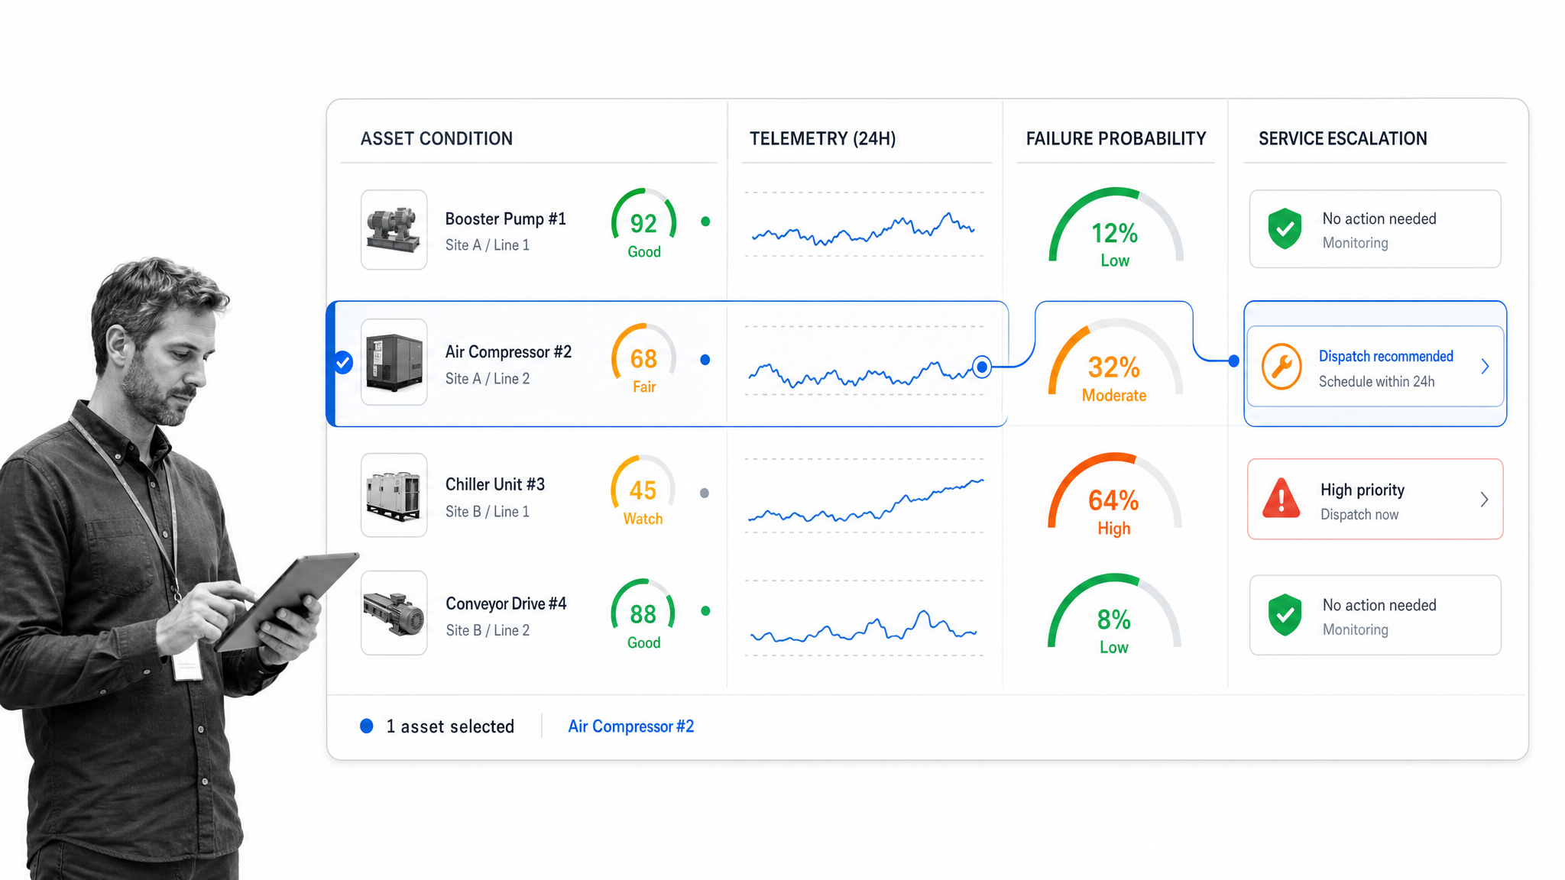Expand the High priority card chevron
1565x880 pixels.
click(1484, 500)
